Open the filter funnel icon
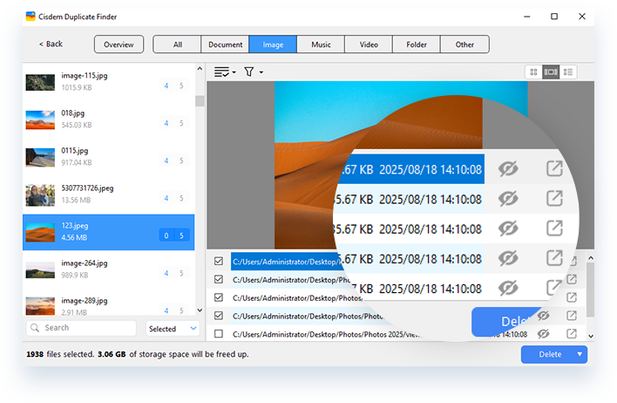617x403 pixels. point(248,72)
